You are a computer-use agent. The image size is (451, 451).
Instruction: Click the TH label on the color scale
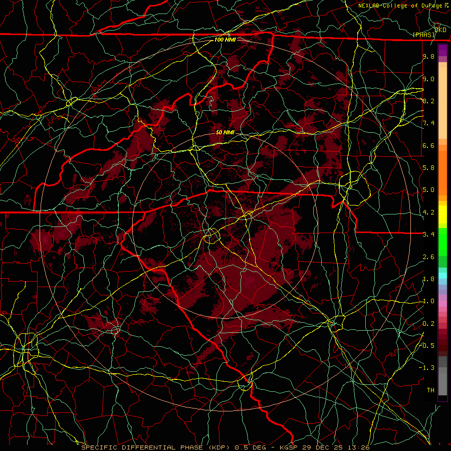point(430,390)
